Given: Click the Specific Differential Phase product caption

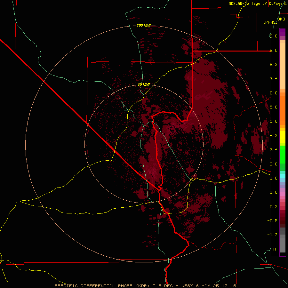Looking at the screenshot, I should 145,286.
